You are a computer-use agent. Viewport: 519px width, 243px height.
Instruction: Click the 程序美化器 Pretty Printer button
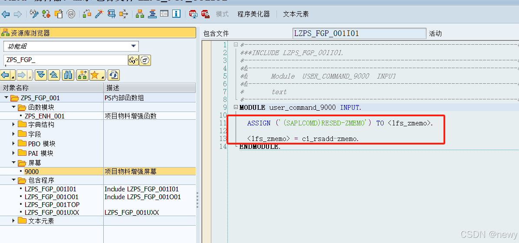click(253, 14)
